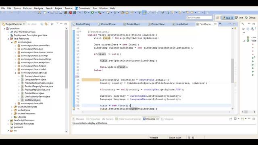Open the Window menu
Screen dimensions: 258x145
(103, 8)
